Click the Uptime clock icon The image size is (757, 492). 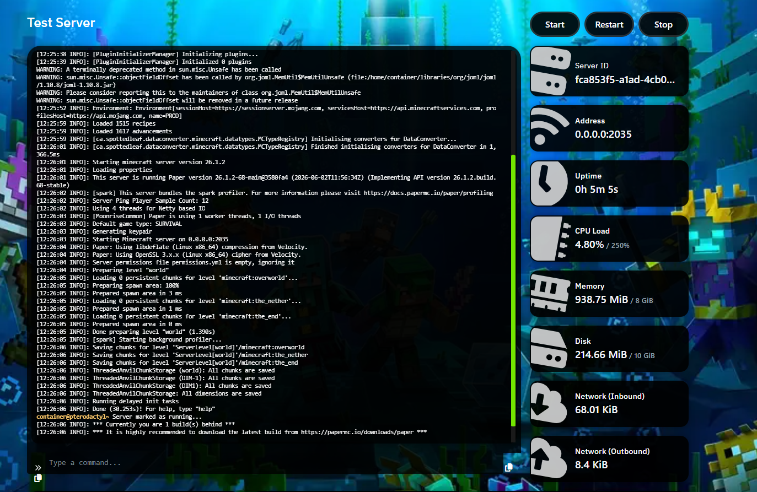(x=549, y=183)
